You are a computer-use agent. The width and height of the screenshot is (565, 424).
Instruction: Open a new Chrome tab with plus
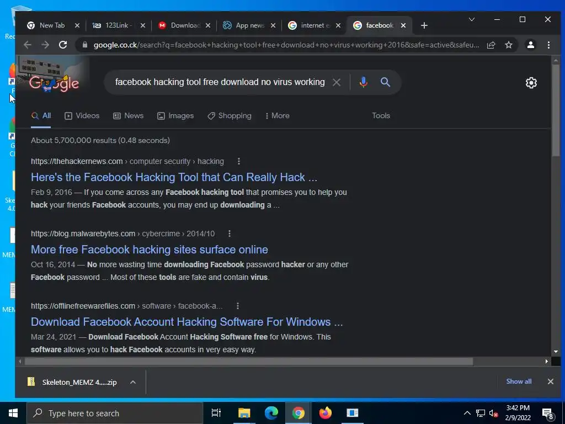[424, 25]
